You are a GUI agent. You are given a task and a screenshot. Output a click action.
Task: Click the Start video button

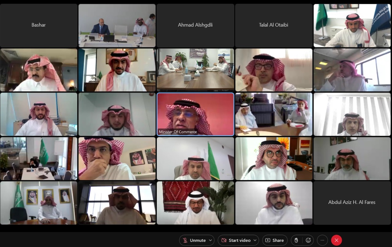coord(236,240)
